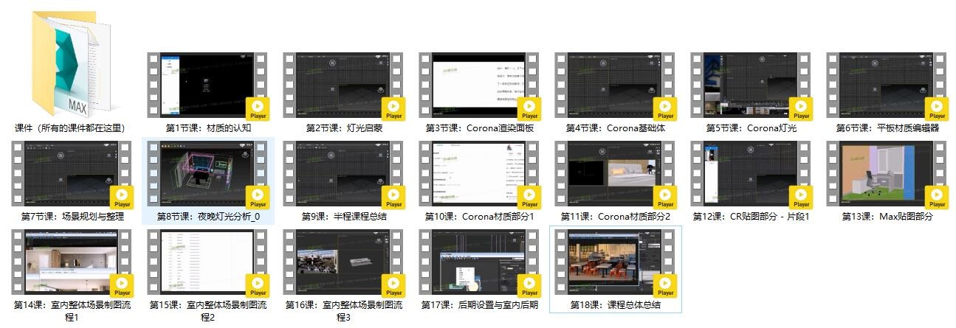Select the 第18课:课程总体总结 video thumbnail

(615, 262)
